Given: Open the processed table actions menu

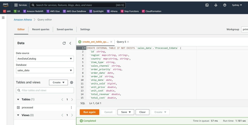Looking at the screenshot, I should coord(71,108).
